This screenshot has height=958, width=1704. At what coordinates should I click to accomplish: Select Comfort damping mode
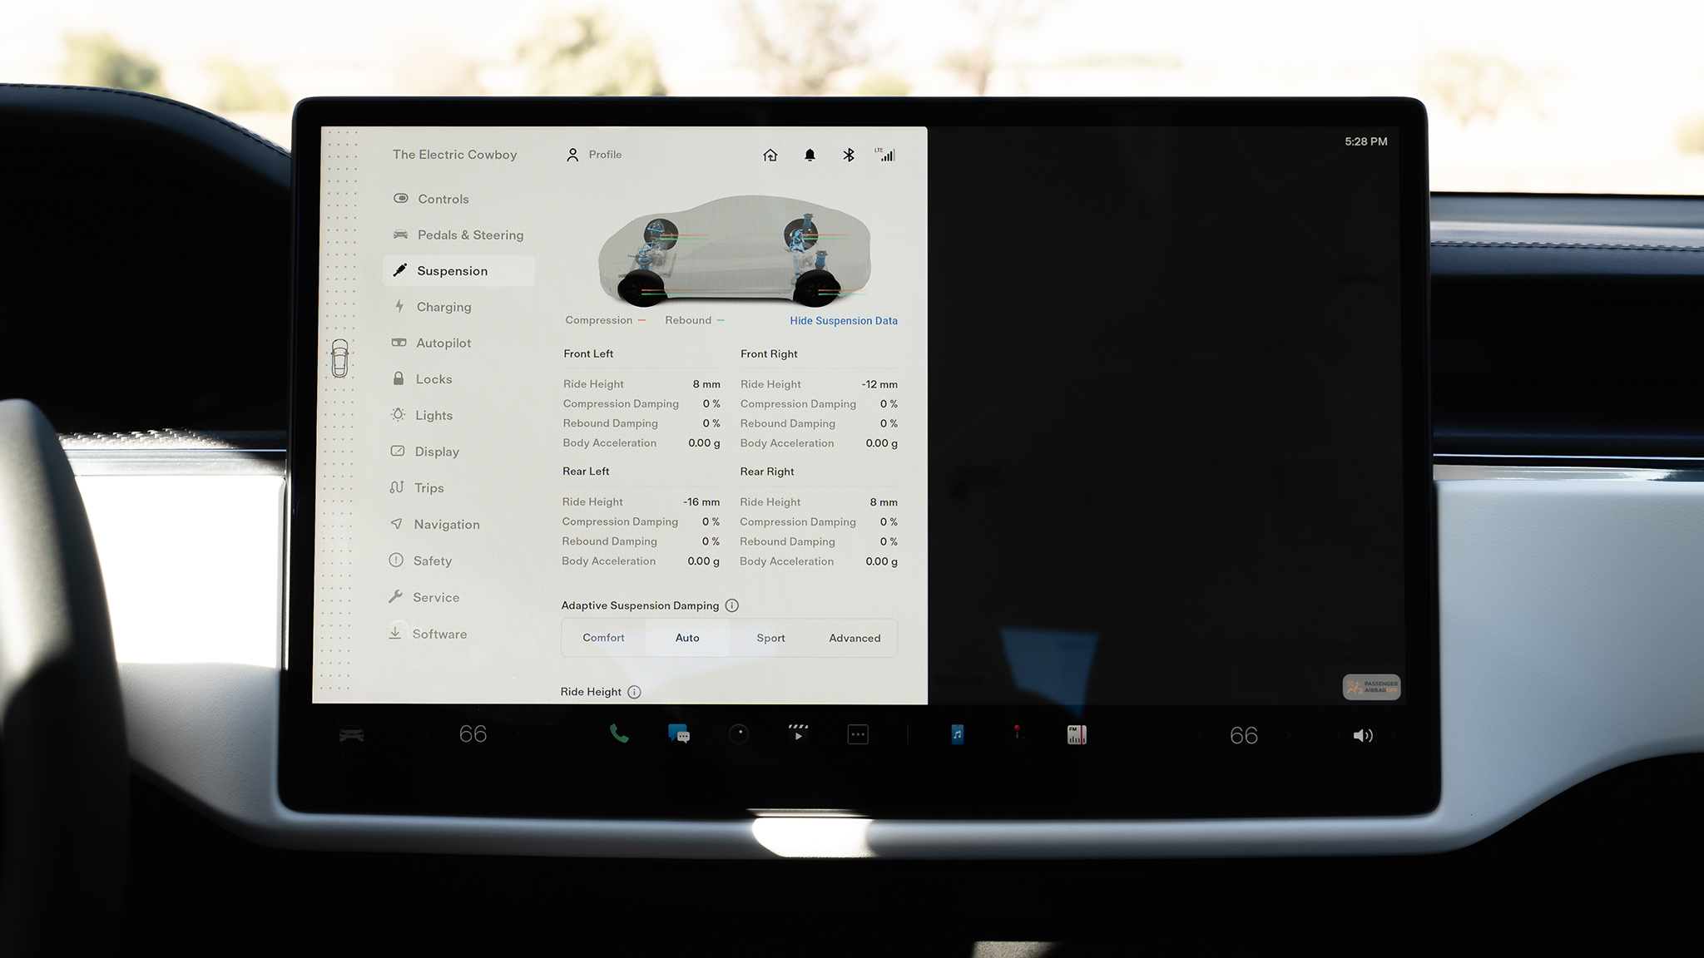[x=603, y=638]
